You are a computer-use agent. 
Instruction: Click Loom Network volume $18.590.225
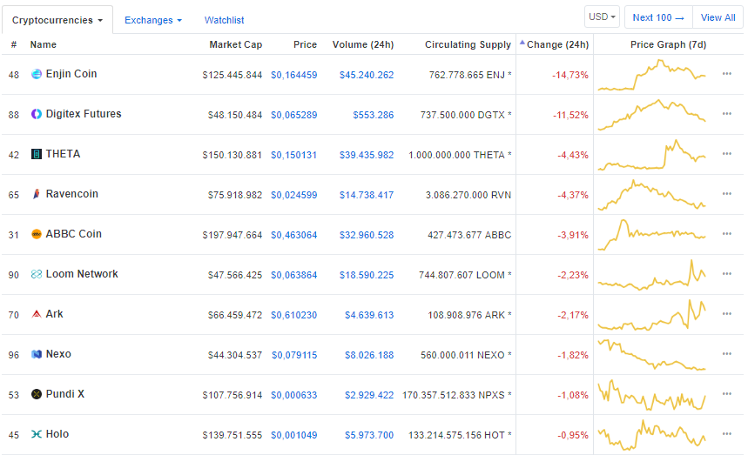pos(367,275)
